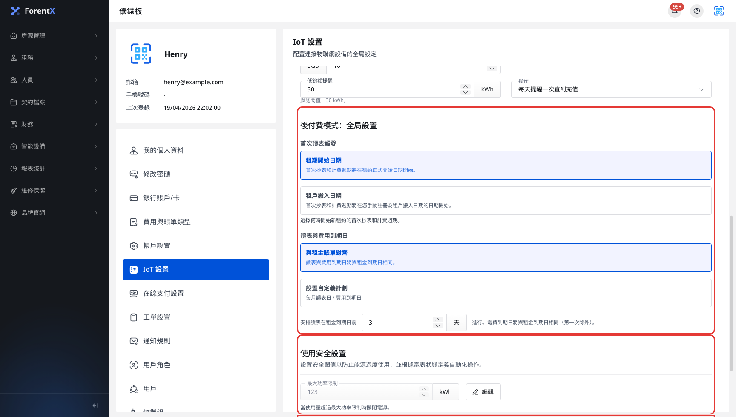The image size is (736, 417).
Task: Select 與租金賬單對齊 due date option
Action: (506, 257)
